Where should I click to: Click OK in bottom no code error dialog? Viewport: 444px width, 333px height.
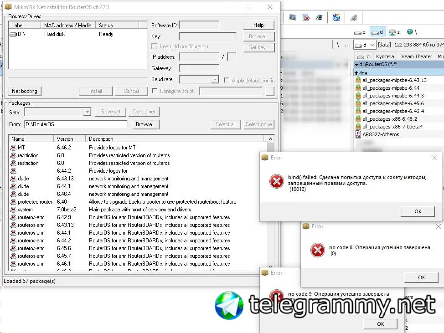coord(380,324)
